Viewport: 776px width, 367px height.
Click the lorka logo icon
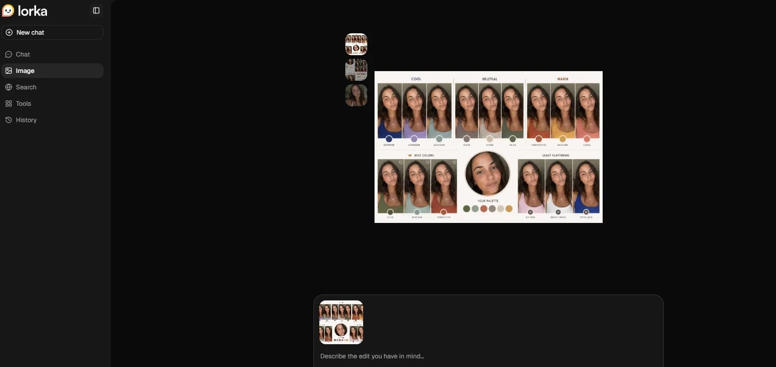click(x=8, y=10)
